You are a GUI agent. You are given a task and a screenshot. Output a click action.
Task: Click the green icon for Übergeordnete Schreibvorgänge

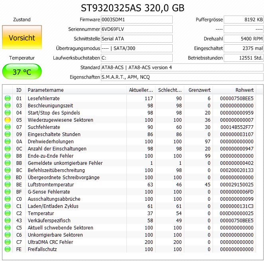[8, 177]
